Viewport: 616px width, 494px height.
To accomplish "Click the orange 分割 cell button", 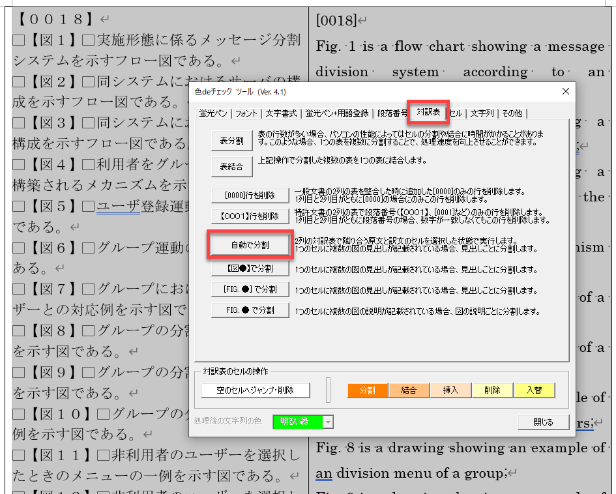I will coord(367,390).
